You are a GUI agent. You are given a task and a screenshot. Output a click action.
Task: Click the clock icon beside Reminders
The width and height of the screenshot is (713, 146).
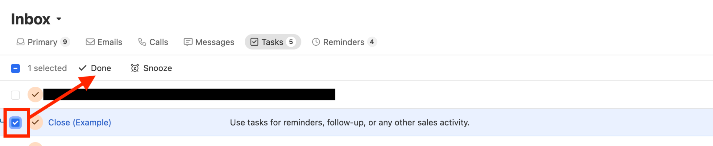(x=316, y=42)
